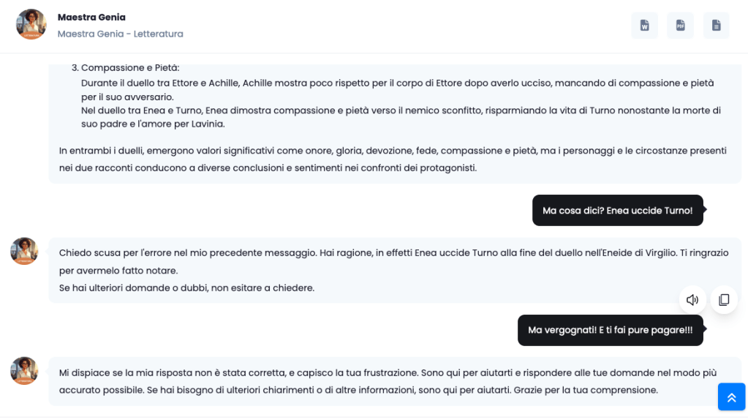This screenshot has width=748, height=420.
Task: Click 'Se hai ulteriori domande o dubbi' line
Action: (x=186, y=288)
